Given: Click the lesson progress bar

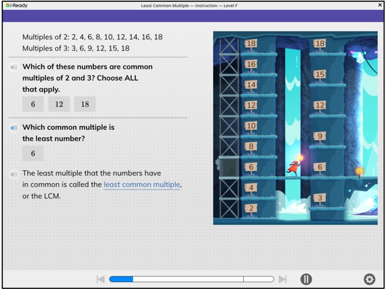Looking at the screenshot, I should point(192,279).
